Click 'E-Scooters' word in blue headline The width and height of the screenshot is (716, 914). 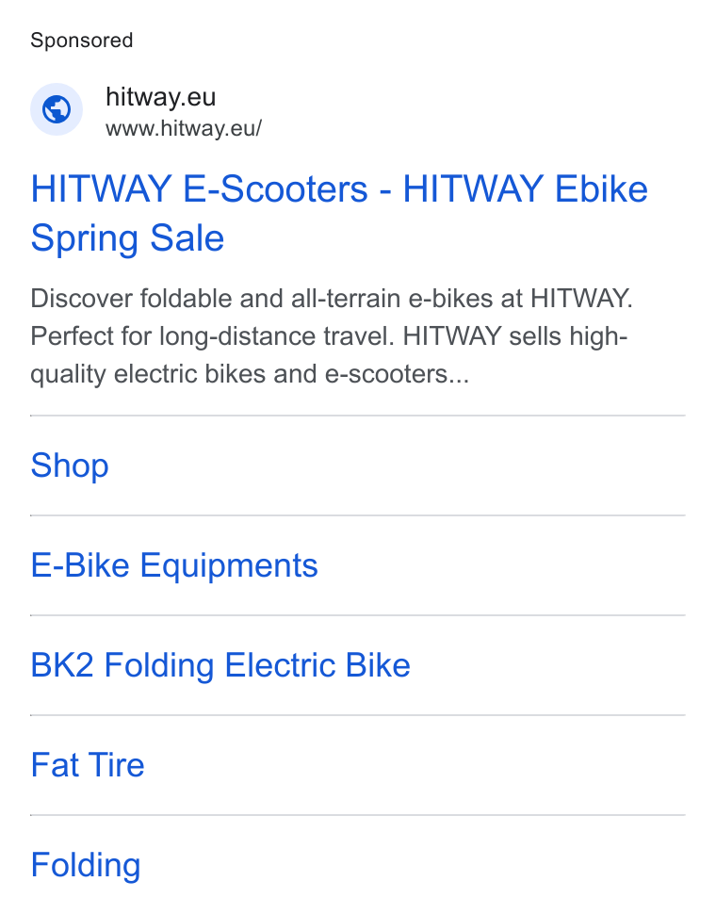tap(275, 188)
